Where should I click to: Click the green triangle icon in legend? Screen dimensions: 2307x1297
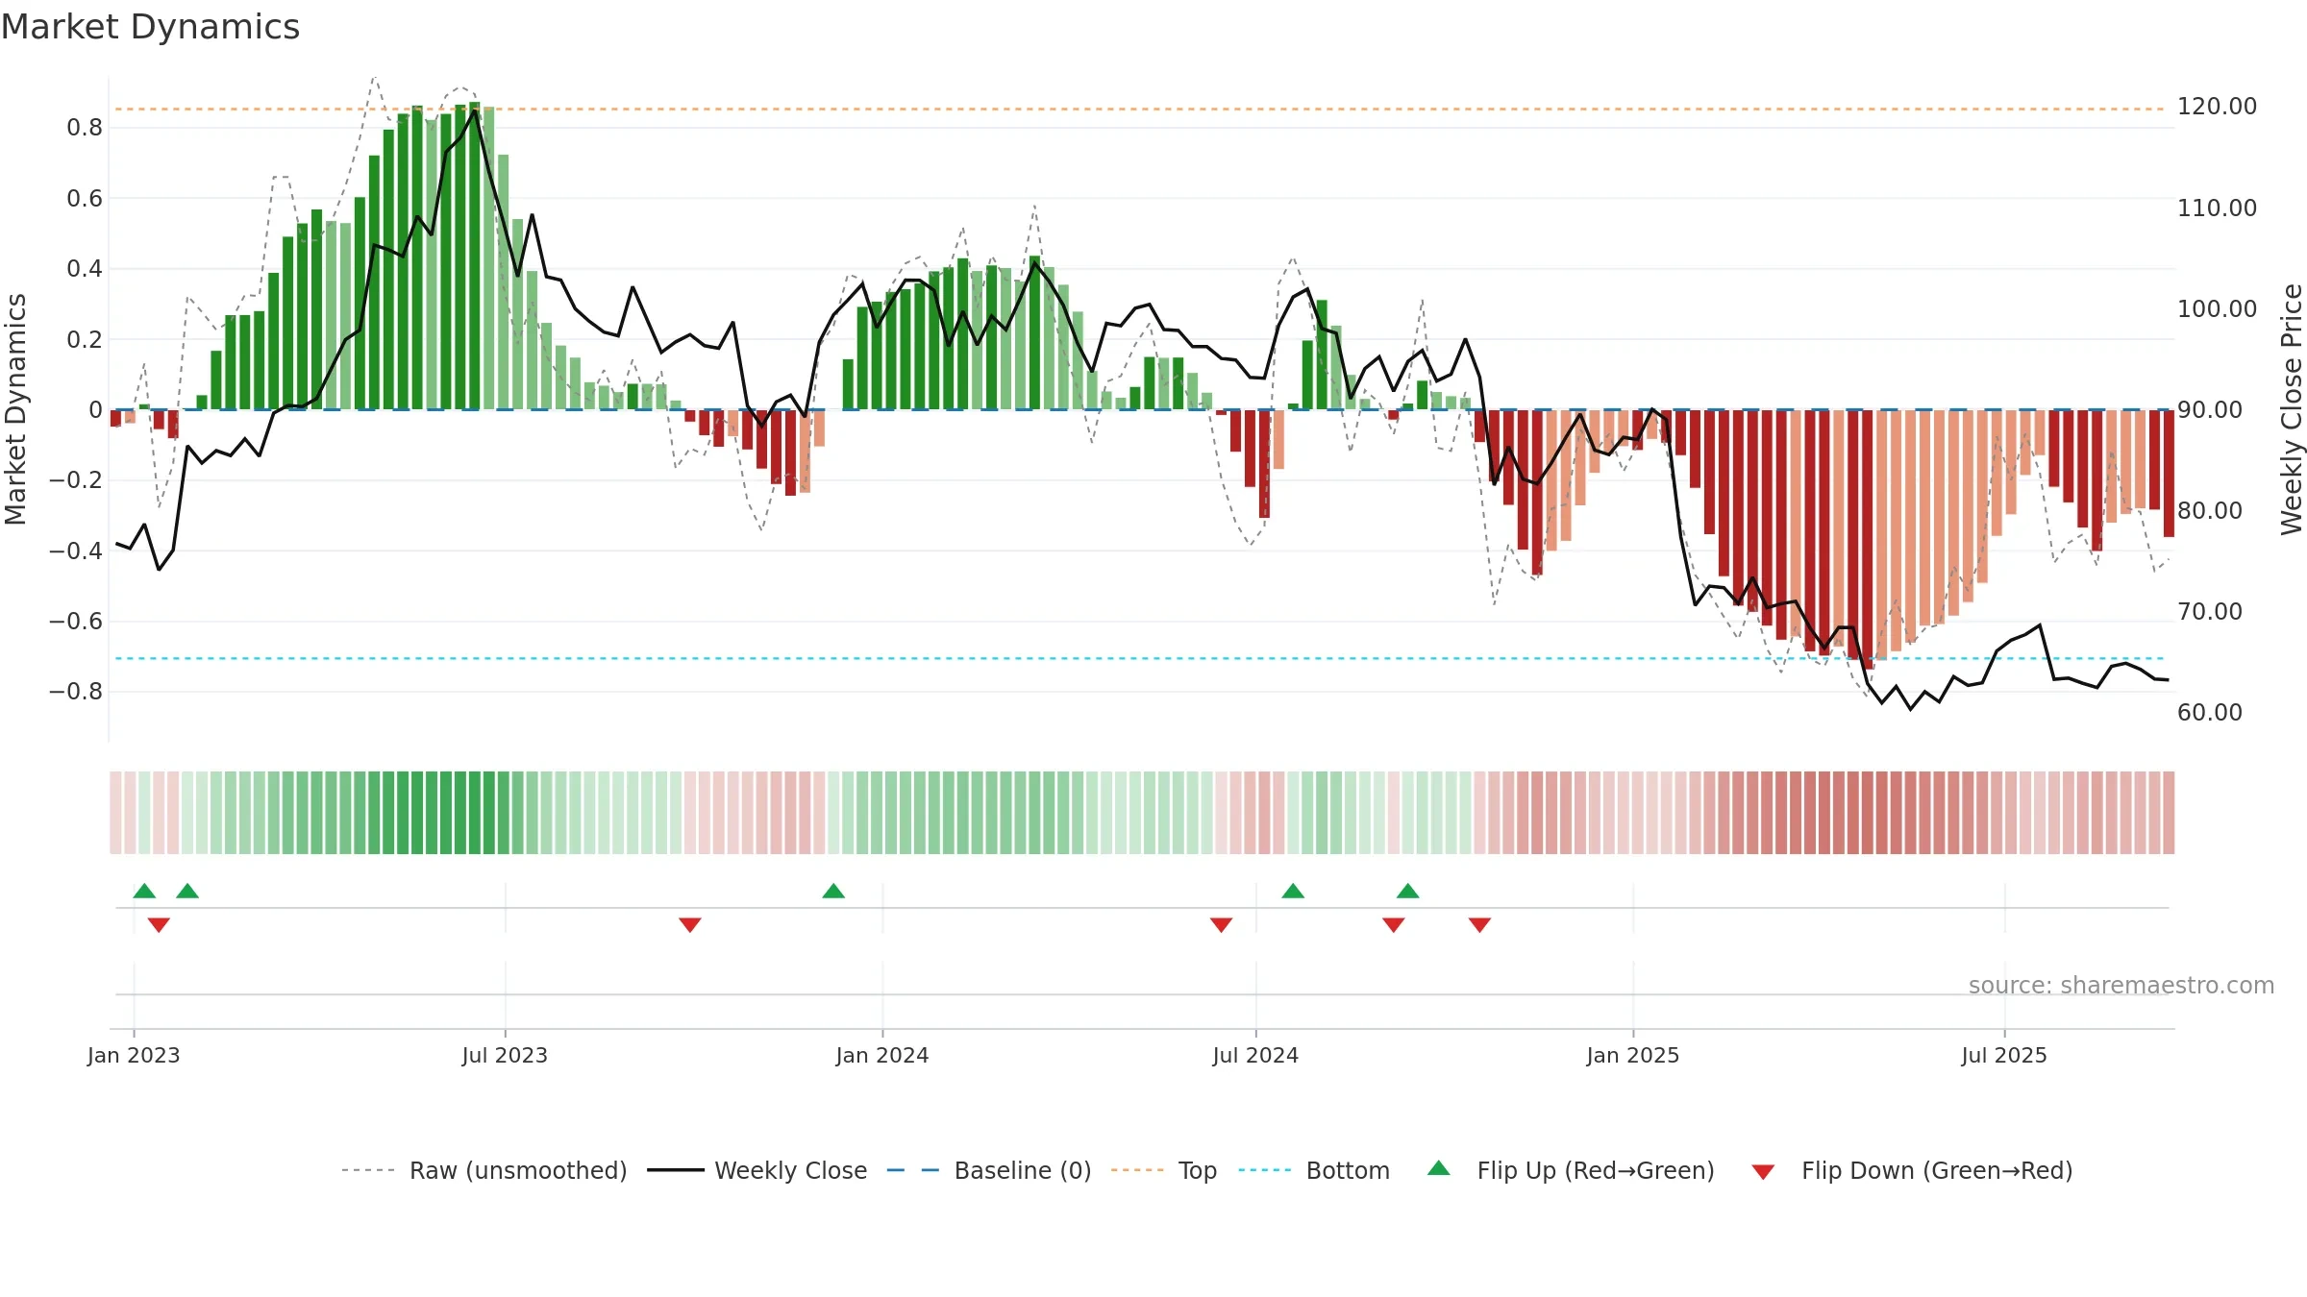pos(1439,1168)
